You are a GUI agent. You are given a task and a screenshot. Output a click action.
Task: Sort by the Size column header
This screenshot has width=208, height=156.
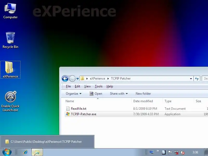point(201,101)
